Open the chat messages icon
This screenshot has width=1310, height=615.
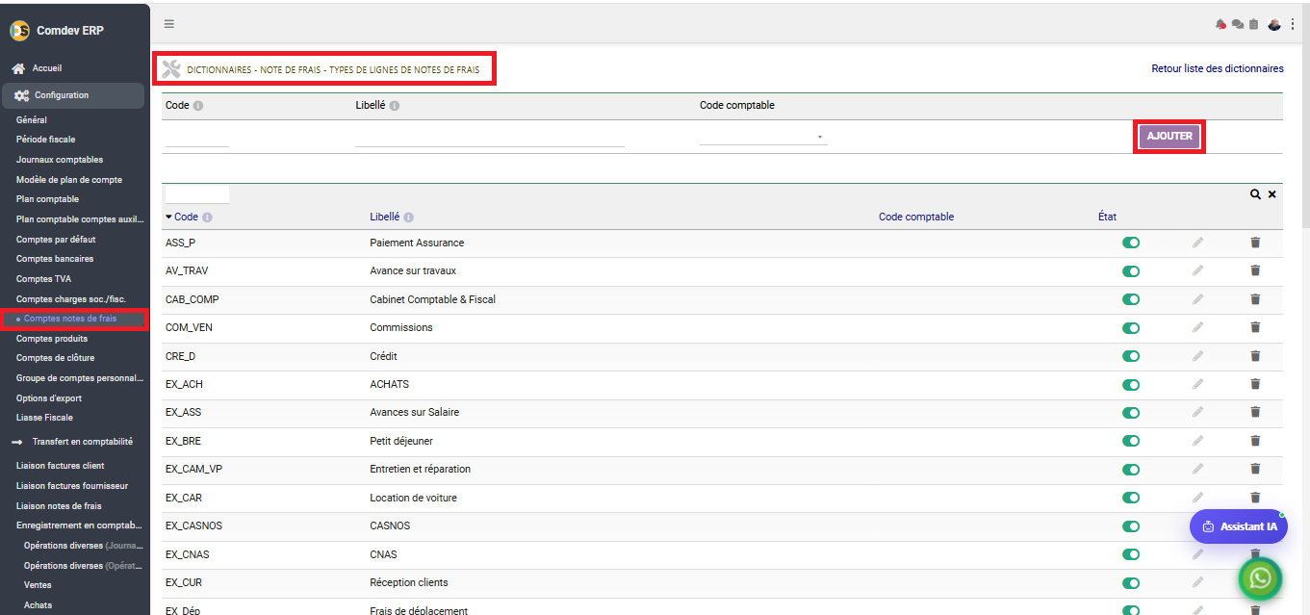[x=1238, y=24]
